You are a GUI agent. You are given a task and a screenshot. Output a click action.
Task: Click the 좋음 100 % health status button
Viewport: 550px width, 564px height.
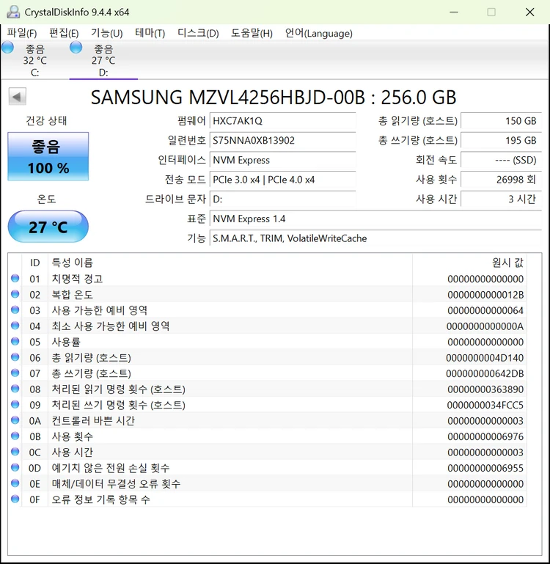pyautogui.click(x=48, y=156)
